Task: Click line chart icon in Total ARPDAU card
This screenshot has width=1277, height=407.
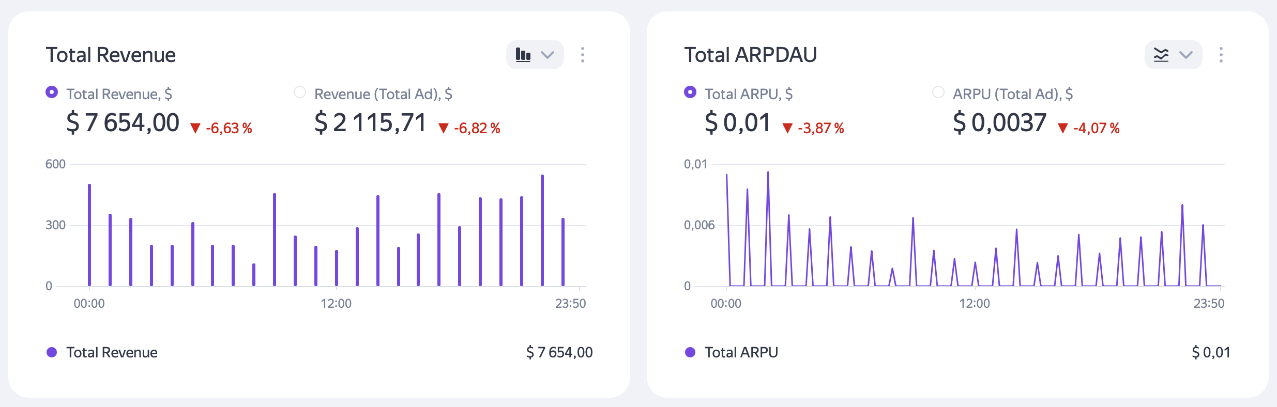Action: tap(1161, 55)
